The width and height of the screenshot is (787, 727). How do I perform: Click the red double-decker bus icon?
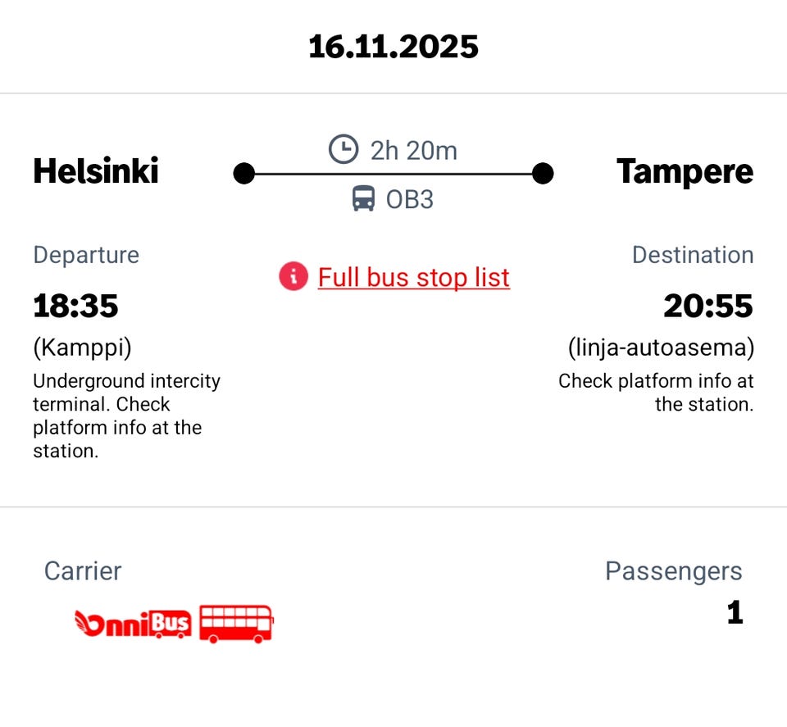coord(236,624)
